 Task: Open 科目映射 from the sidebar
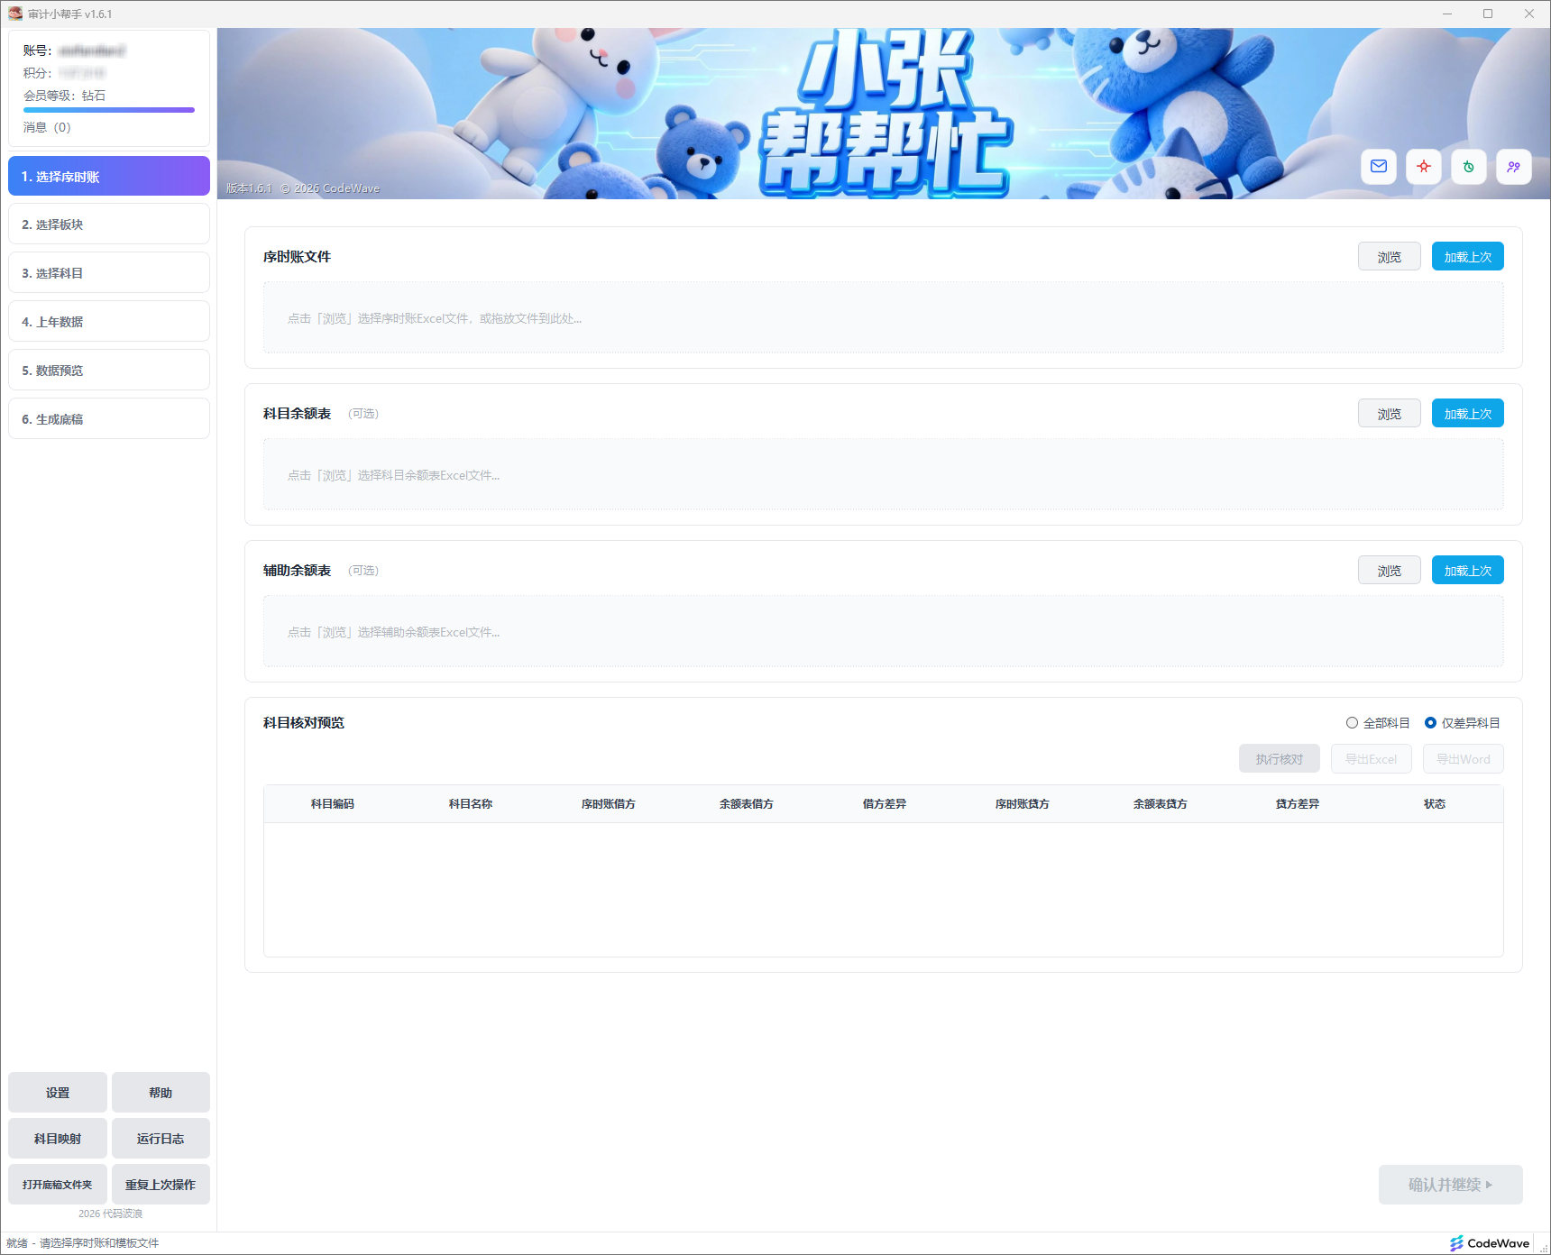[x=58, y=1139]
